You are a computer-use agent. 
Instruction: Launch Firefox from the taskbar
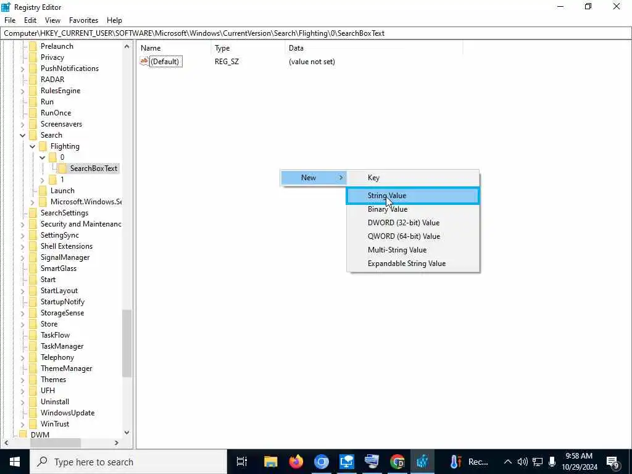click(296, 462)
